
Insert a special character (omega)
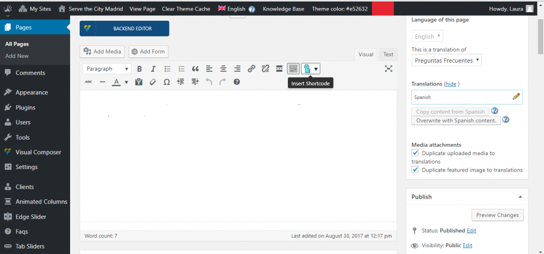pyautogui.click(x=166, y=82)
